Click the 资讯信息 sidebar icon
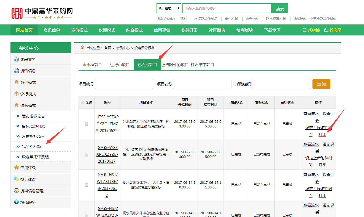 click(x=16, y=71)
